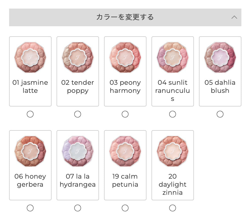Select radio button under 03 peony harmony

click(x=125, y=114)
